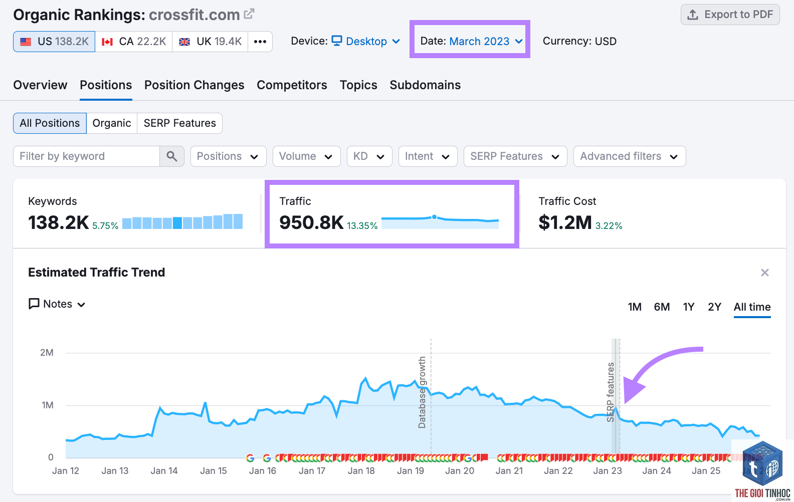Click the Traffic 13.35% change value
Image resolution: width=794 pixels, height=502 pixels.
point(362,226)
